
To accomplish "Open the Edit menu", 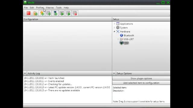I will click(32, 7).
